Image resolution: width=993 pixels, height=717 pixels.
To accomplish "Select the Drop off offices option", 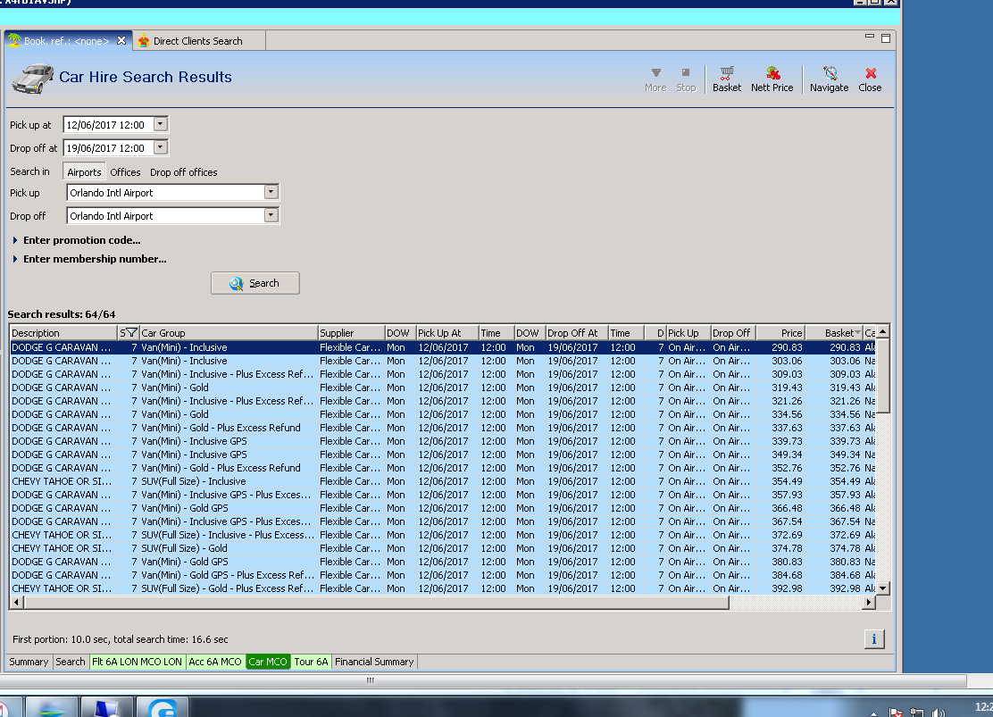I will pos(183,172).
